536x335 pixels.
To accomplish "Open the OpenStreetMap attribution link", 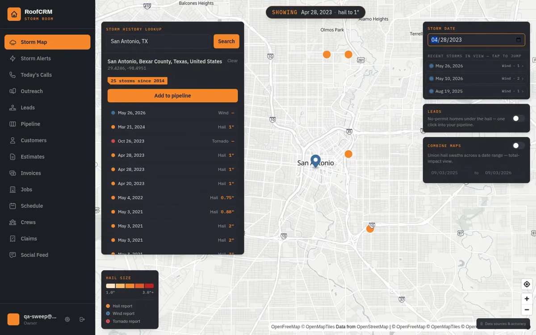I will (x=373, y=327).
